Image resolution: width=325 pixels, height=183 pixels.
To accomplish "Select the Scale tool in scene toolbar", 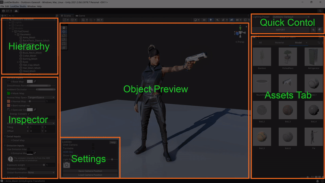I will [64, 39].
